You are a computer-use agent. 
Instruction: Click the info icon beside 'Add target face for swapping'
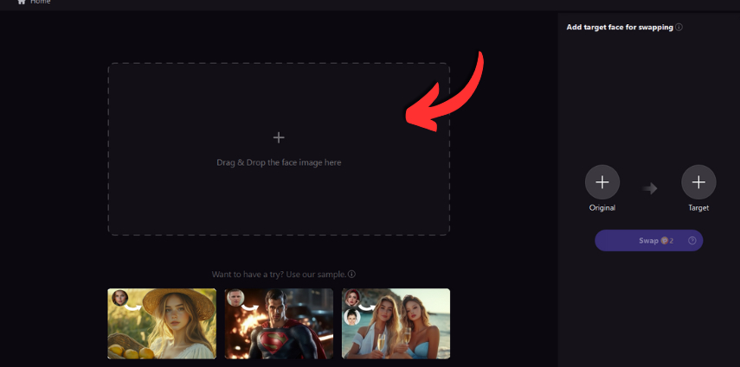(x=679, y=28)
